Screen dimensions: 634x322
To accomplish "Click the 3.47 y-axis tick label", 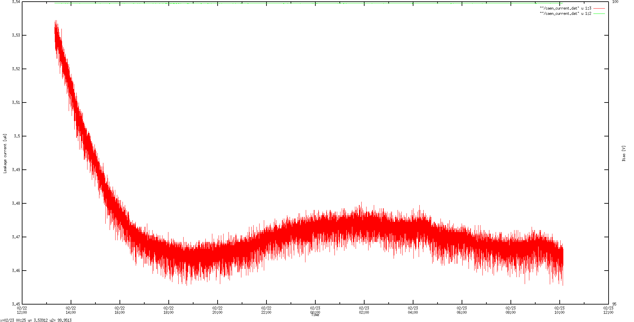I will (x=16, y=237).
